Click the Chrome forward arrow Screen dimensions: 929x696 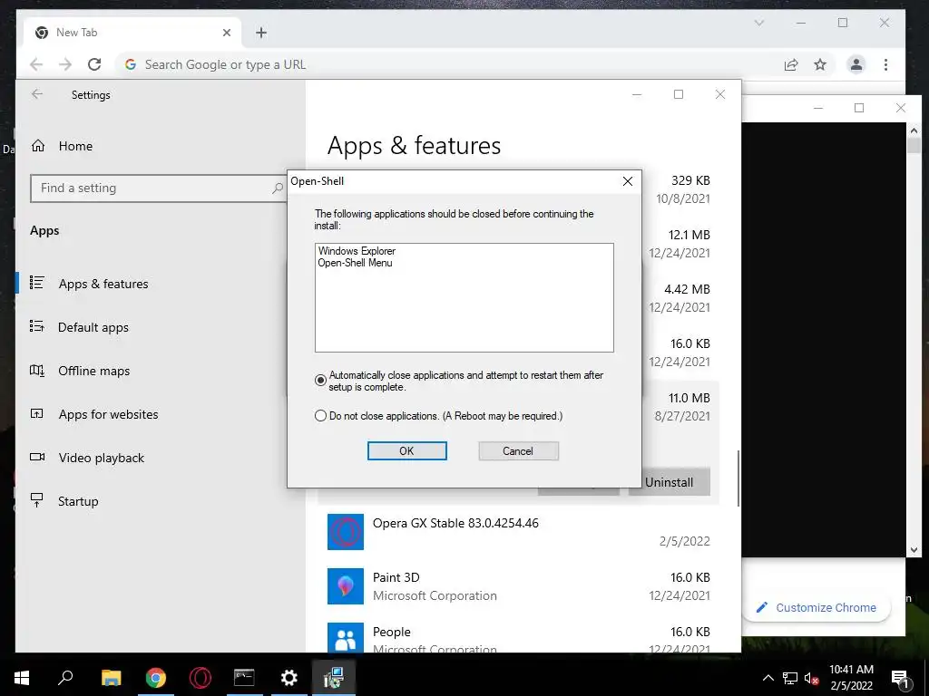tap(65, 64)
